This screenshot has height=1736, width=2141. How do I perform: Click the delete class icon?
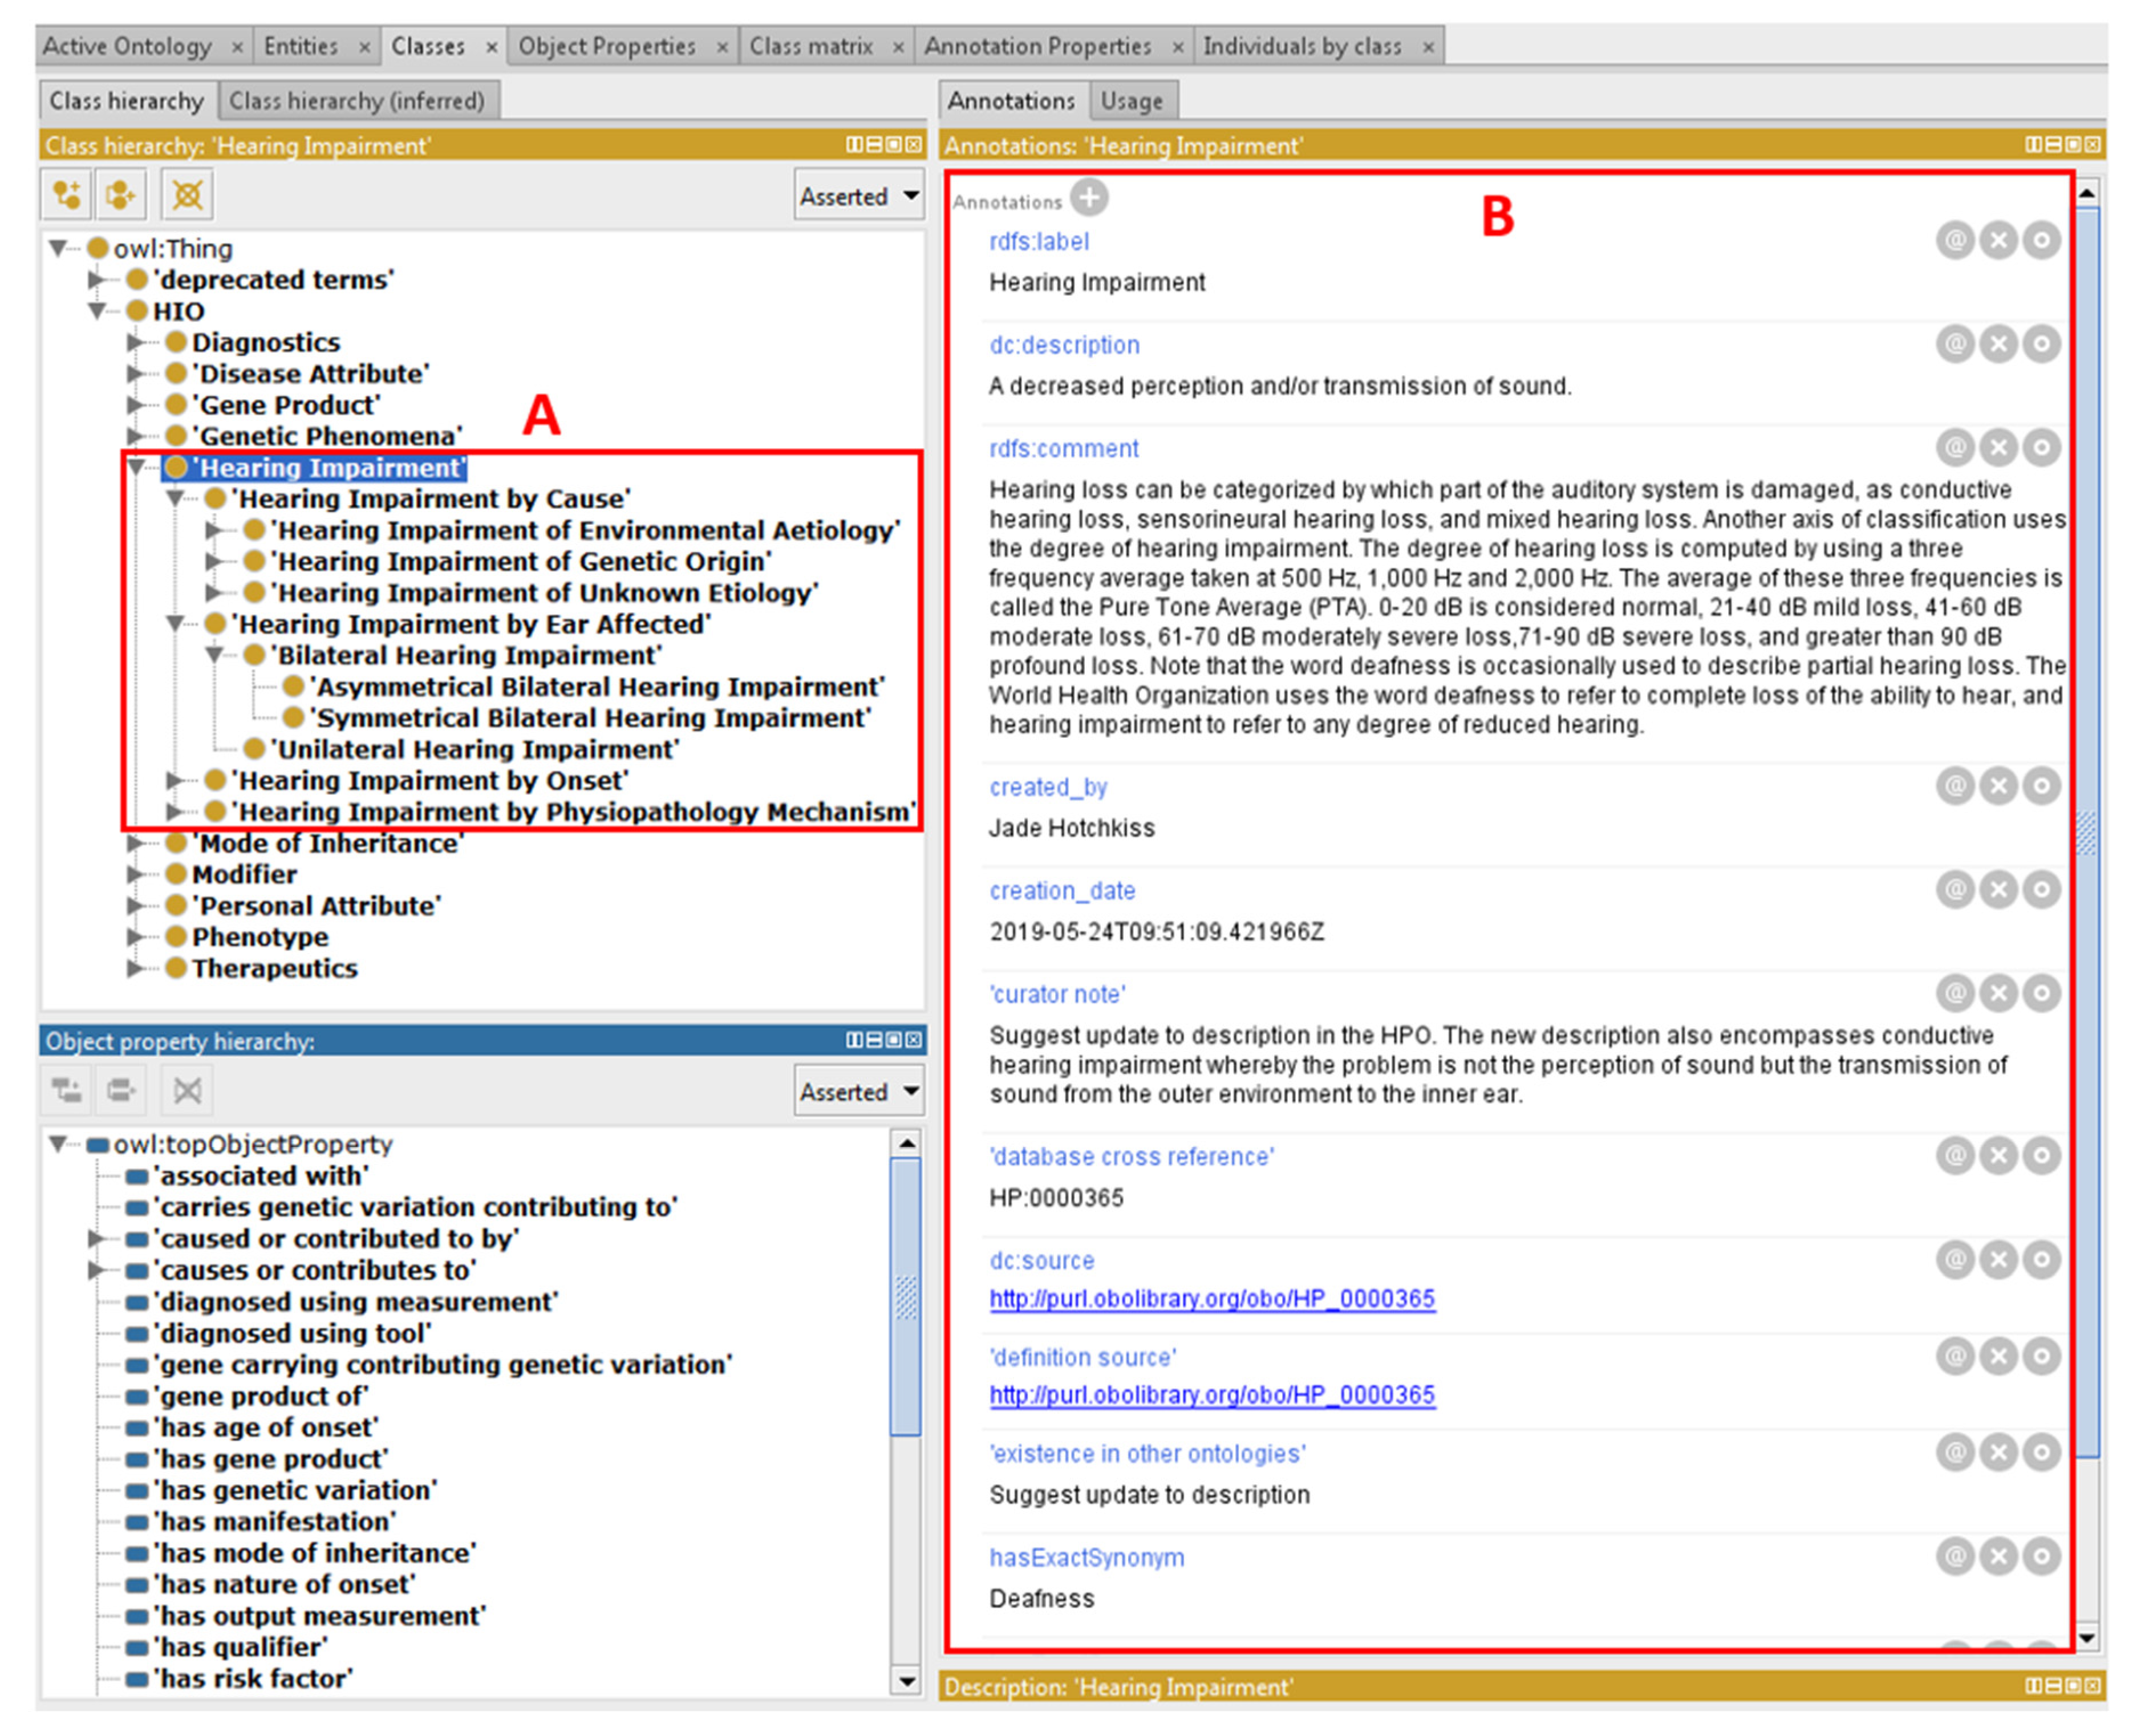(x=187, y=194)
